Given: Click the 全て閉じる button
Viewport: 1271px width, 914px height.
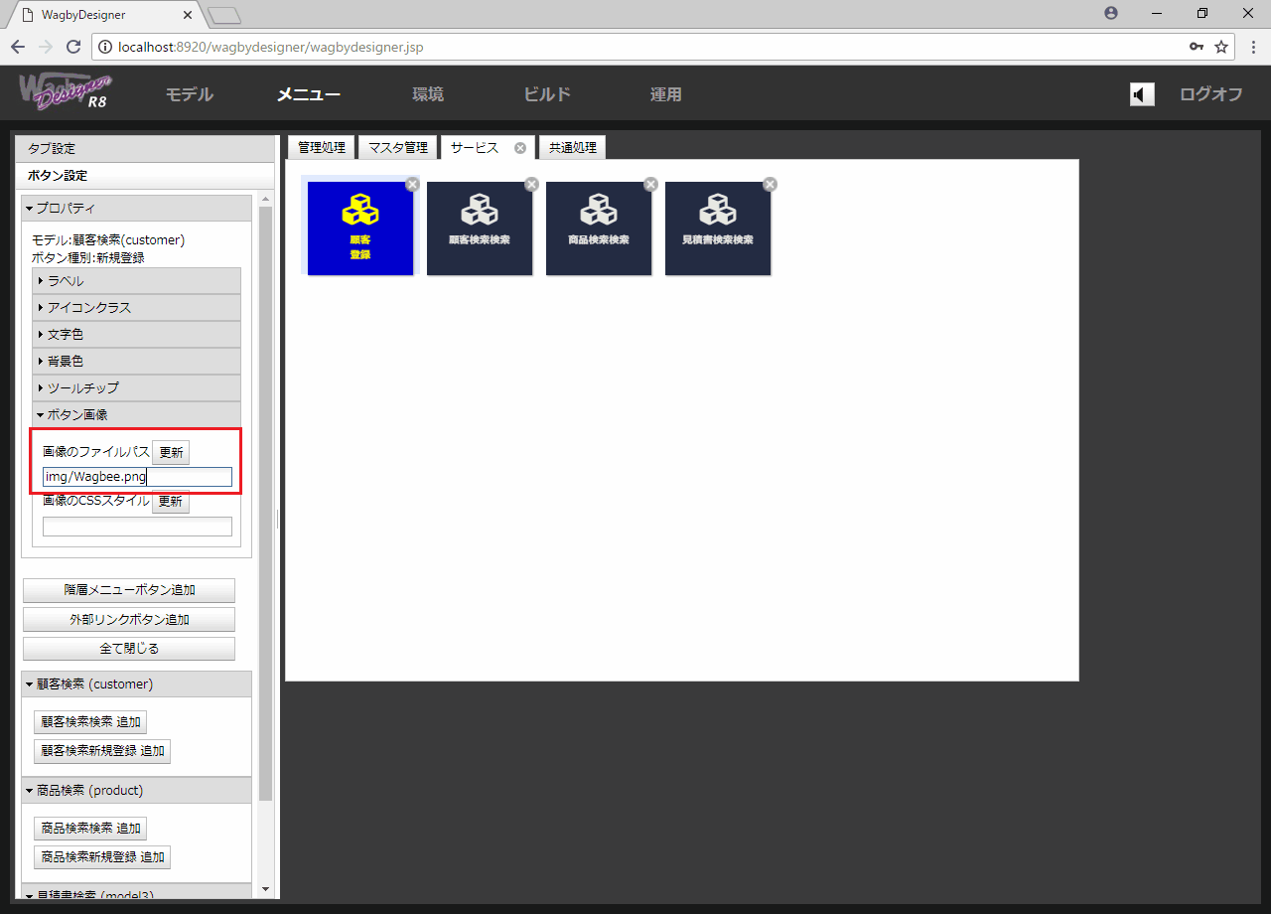Looking at the screenshot, I should point(129,649).
